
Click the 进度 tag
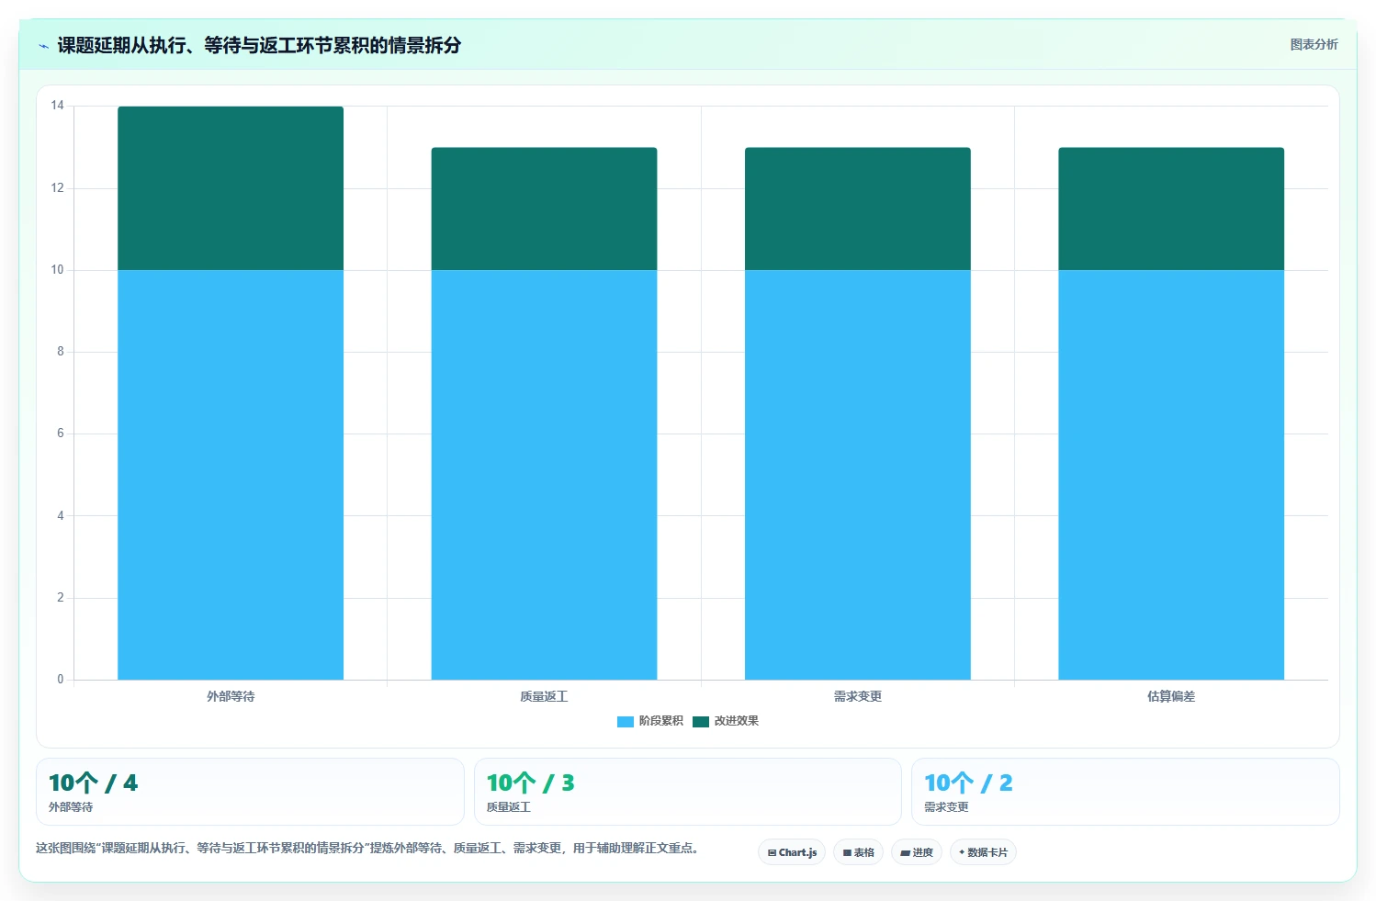pyautogui.click(x=917, y=852)
